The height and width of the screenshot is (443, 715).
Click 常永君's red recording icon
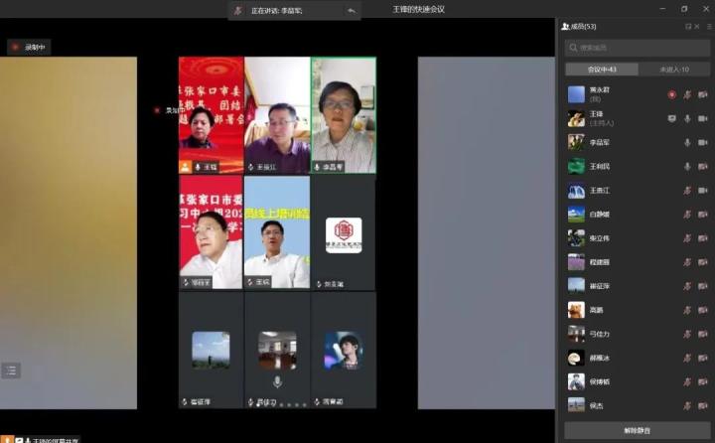click(671, 94)
